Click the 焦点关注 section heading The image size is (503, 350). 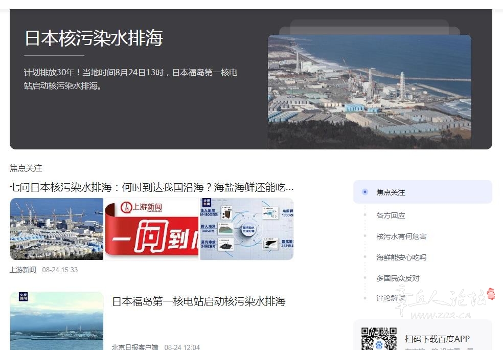(x=26, y=168)
